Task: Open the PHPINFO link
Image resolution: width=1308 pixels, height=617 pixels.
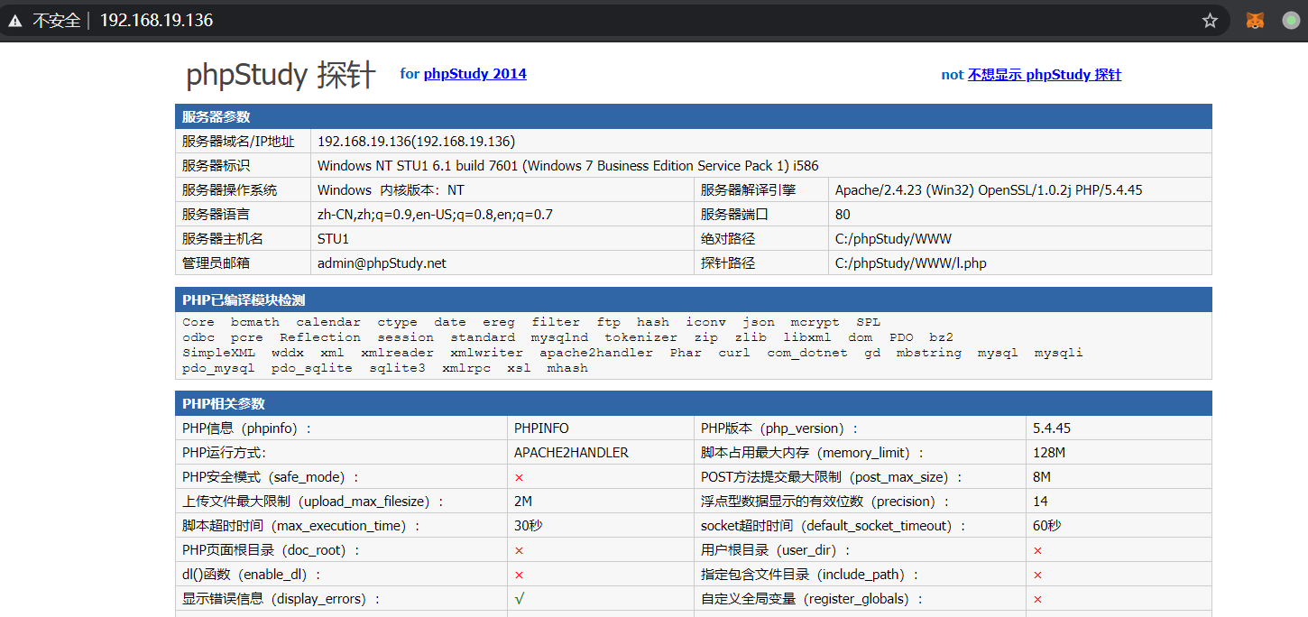Action: pos(541,428)
